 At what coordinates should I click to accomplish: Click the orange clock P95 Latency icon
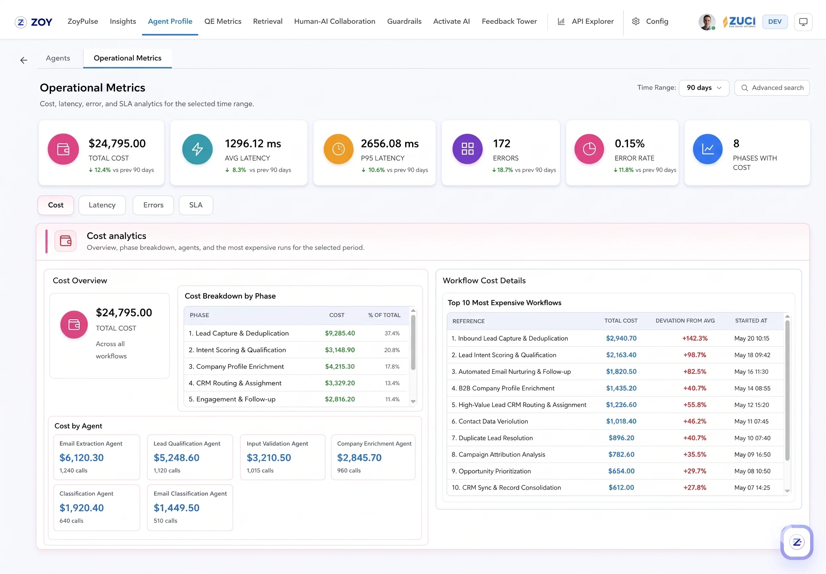click(x=338, y=149)
